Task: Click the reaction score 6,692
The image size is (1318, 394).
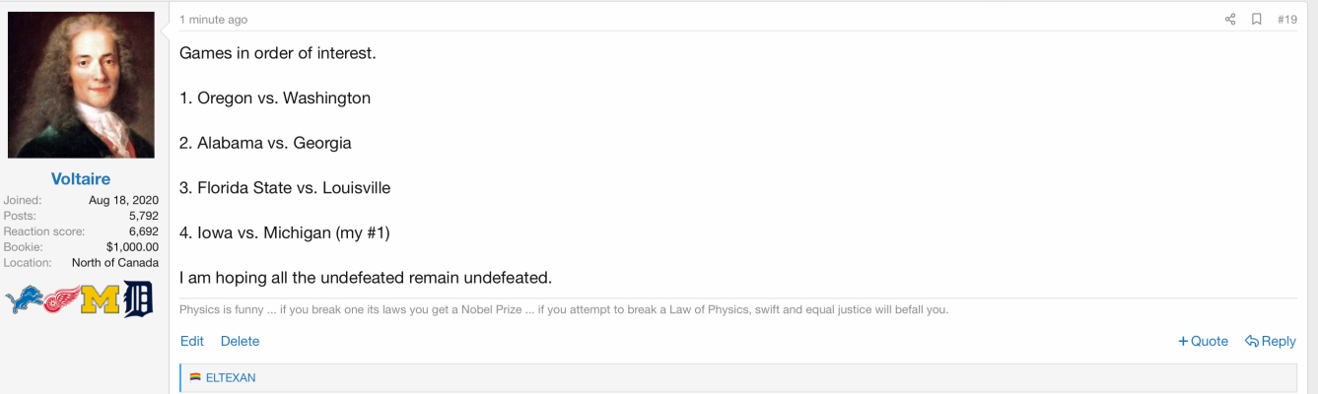Action: click(x=144, y=231)
